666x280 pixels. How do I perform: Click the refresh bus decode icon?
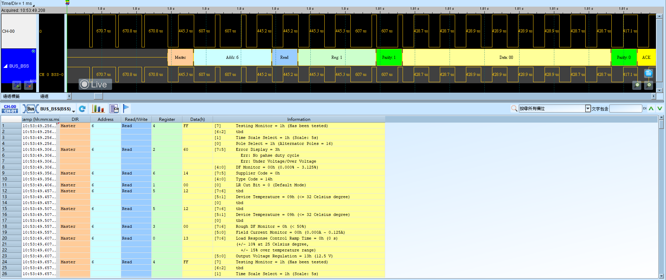82,109
